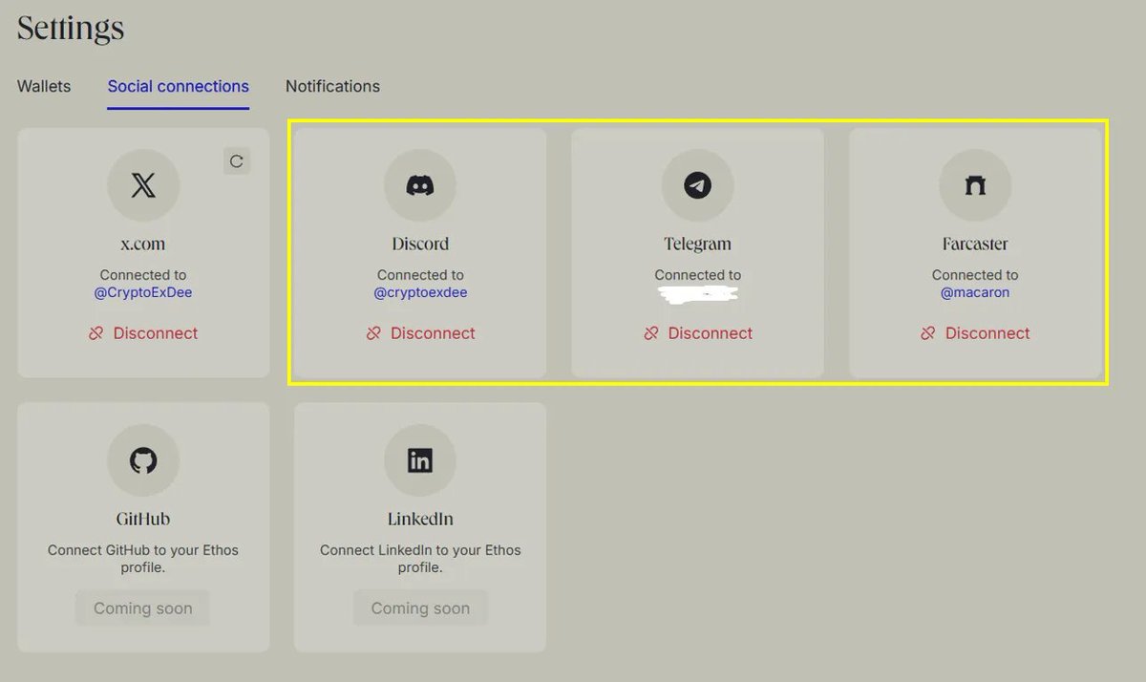The height and width of the screenshot is (682, 1146).
Task: Click 'Connected to' text on Telegram card
Action: click(x=698, y=275)
